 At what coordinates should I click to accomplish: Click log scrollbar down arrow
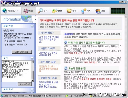tap(33, 80)
